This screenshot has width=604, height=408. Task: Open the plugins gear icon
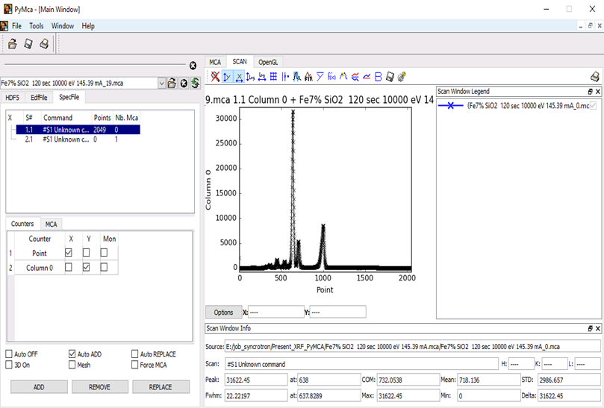402,77
